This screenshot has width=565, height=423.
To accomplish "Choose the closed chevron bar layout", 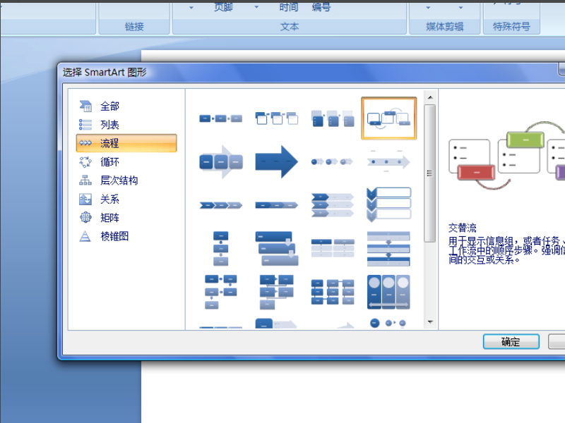I will [277, 205].
